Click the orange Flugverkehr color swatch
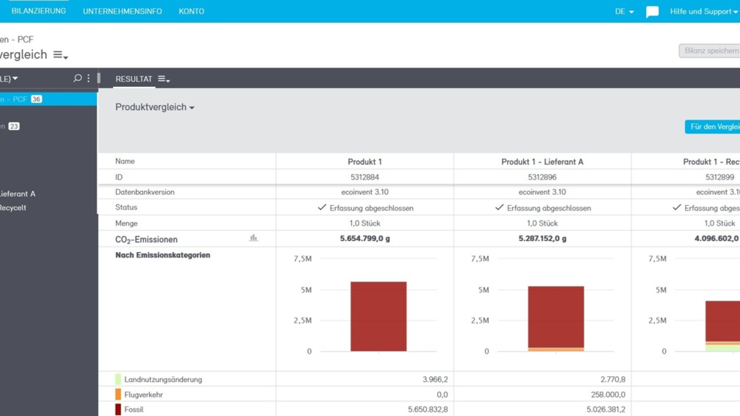Screen dimensions: 740x416 (x=118, y=394)
